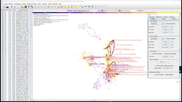Image resolution: width=182 pixels, height=102 pixels.
Task: Click the Cited References column header
Action: [x=23, y=10]
